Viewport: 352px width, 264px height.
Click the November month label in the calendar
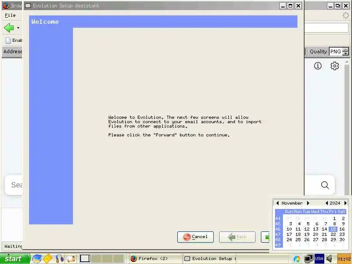click(x=292, y=203)
